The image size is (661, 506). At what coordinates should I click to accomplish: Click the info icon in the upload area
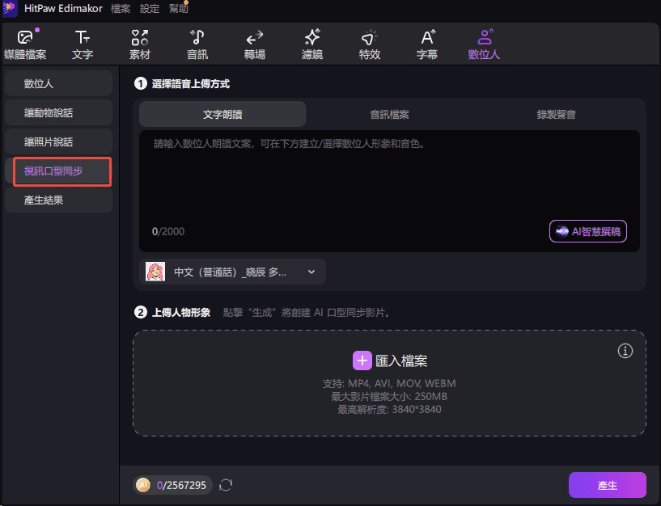click(x=625, y=351)
